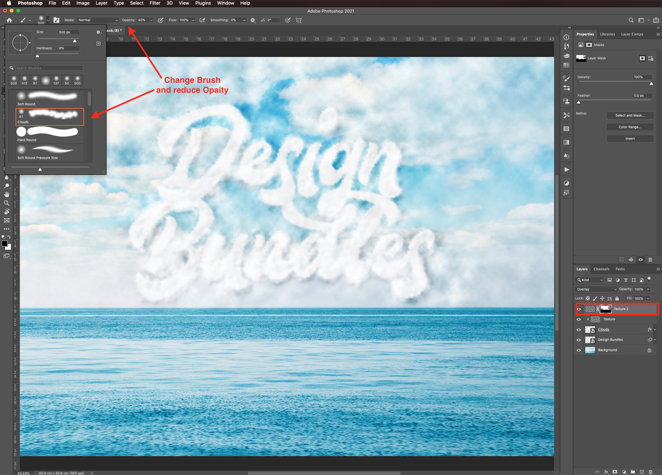Switch to the Layer Comps tab
This screenshot has height=475, width=662.
[x=632, y=34]
